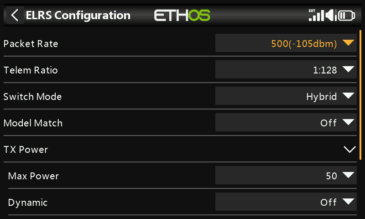The image size is (365, 219).
Task: Click the back arrow icon
Action: click(x=15, y=15)
